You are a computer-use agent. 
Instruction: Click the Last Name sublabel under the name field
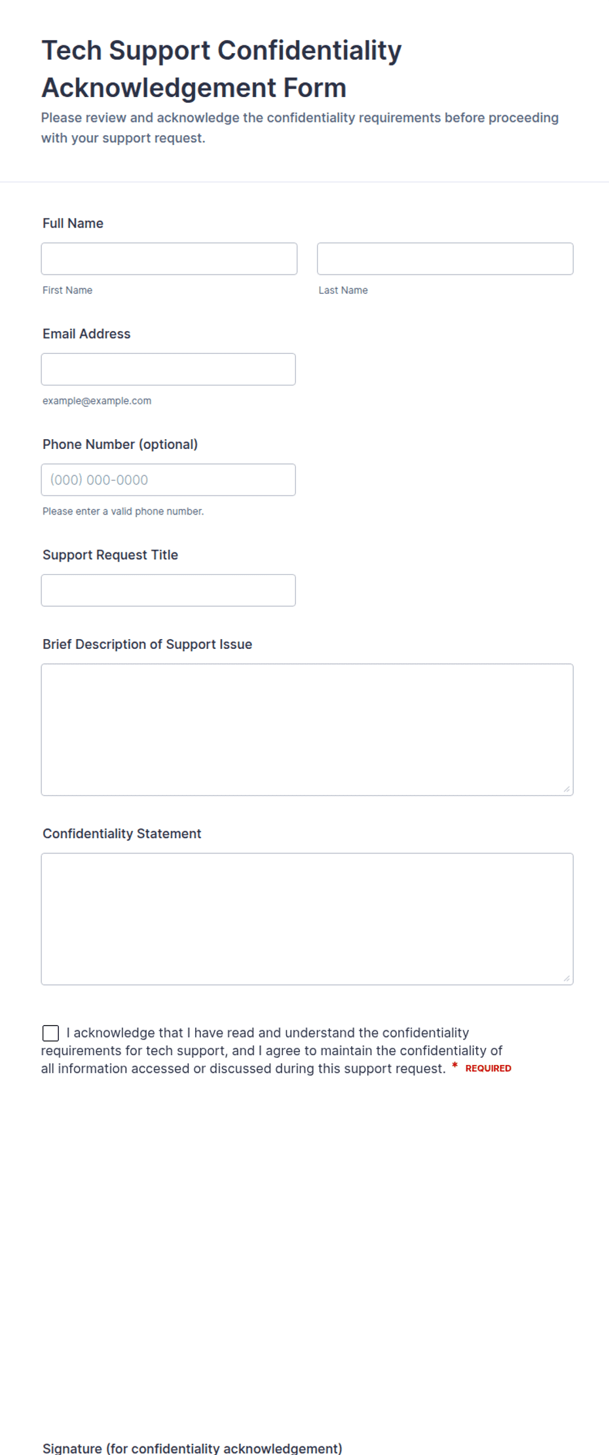[343, 290]
